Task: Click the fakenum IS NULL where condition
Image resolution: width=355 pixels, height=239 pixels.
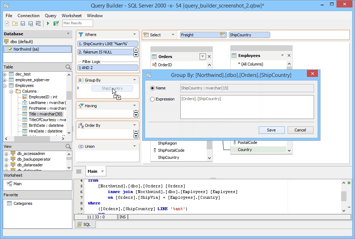Action: [x=106, y=52]
